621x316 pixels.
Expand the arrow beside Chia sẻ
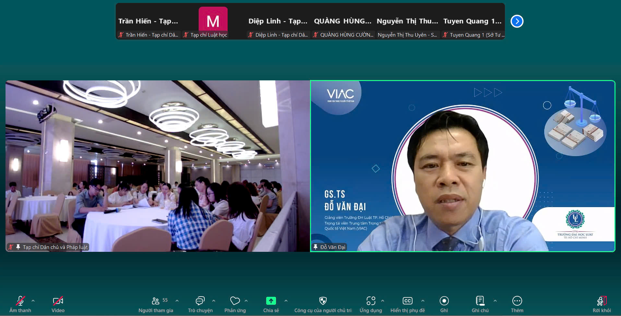coord(286,301)
